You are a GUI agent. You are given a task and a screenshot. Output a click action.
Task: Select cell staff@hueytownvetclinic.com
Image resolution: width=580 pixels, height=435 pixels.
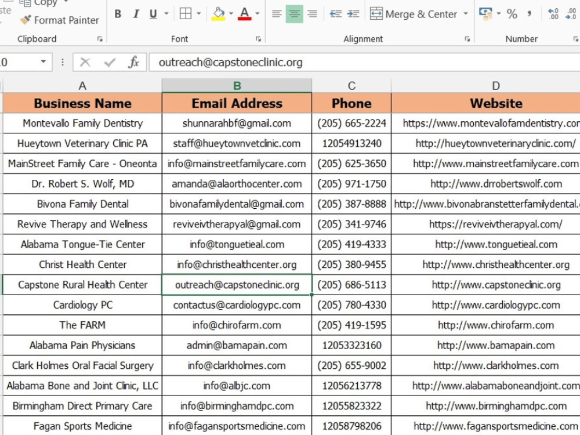(237, 143)
